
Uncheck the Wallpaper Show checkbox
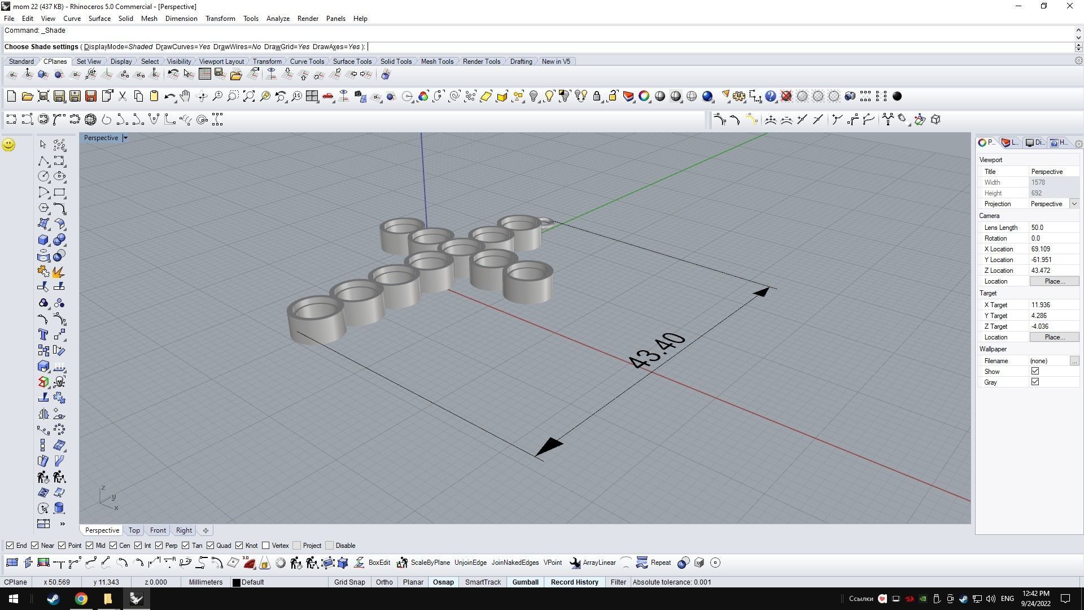pyautogui.click(x=1035, y=371)
